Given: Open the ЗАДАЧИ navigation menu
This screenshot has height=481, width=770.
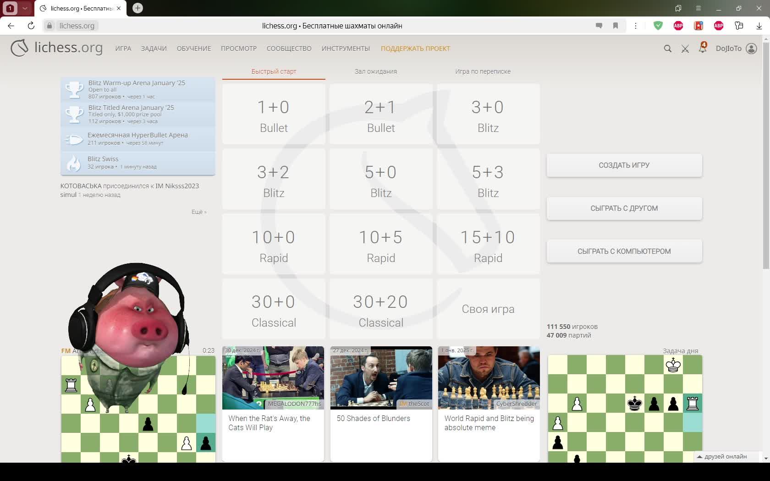Looking at the screenshot, I should pyautogui.click(x=154, y=49).
